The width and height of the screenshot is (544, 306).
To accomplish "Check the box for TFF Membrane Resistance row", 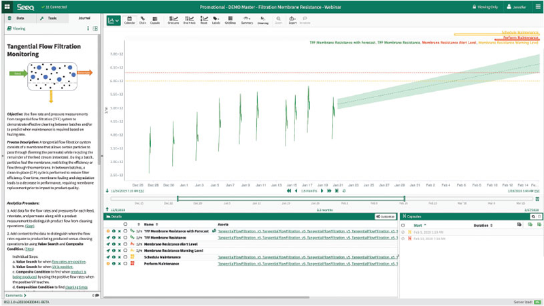I will pyautogui.click(x=125, y=237).
